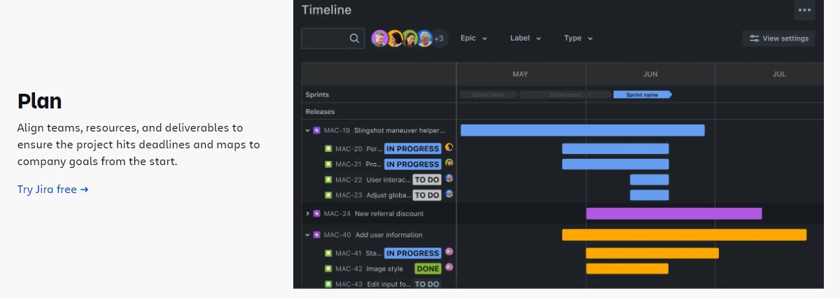The width and height of the screenshot is (840, 298).
Task: Click the MAC-19 blue epic timeline bar
Action: pos(582,130)
